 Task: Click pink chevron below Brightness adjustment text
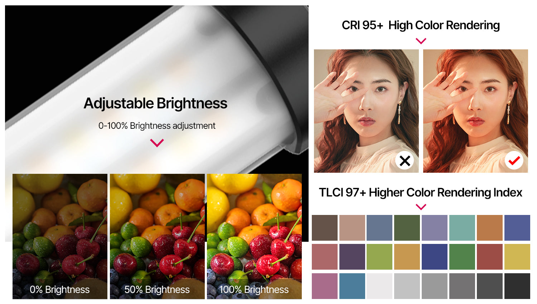(x=157, y=143)
